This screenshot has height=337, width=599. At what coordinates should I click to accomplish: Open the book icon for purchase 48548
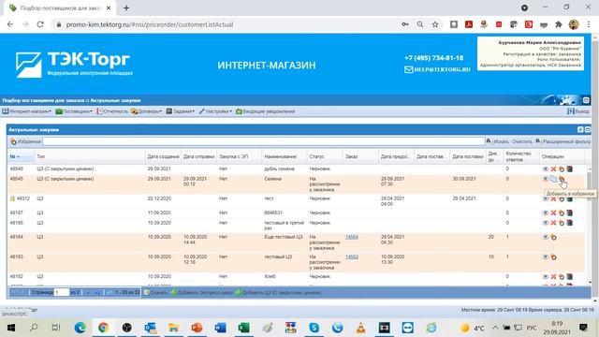[569, 168]
